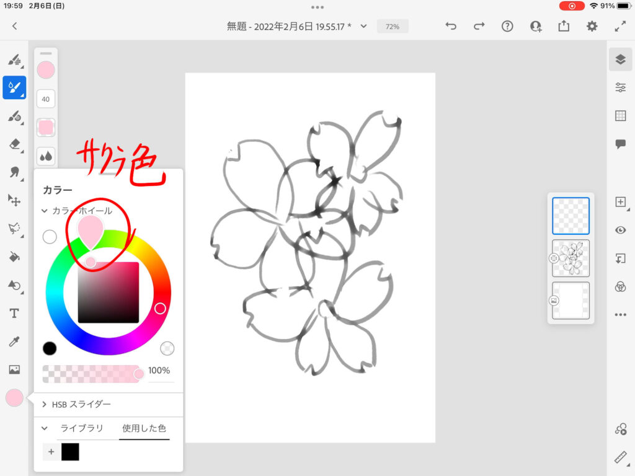The height and width of the screenshot is (476, 635).
Task: Select the Paint Bucket fill tool
Action: [x=14, y=257]
